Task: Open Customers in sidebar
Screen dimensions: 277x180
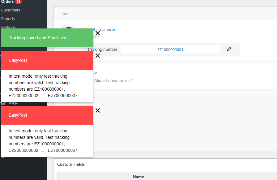Action: pyautogui.click(x=11, y=10)
